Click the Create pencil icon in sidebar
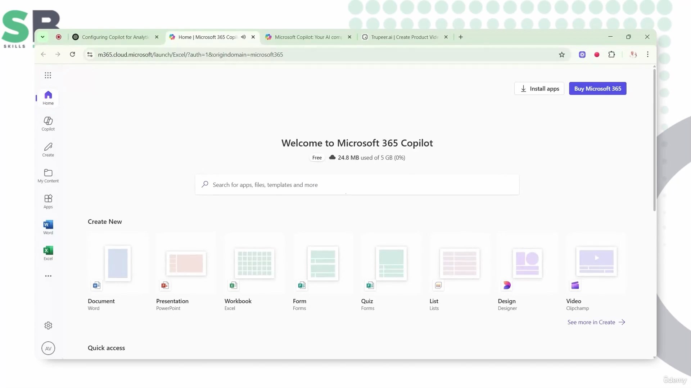This screenshot has width=691, height=388. tap(48, 149)
